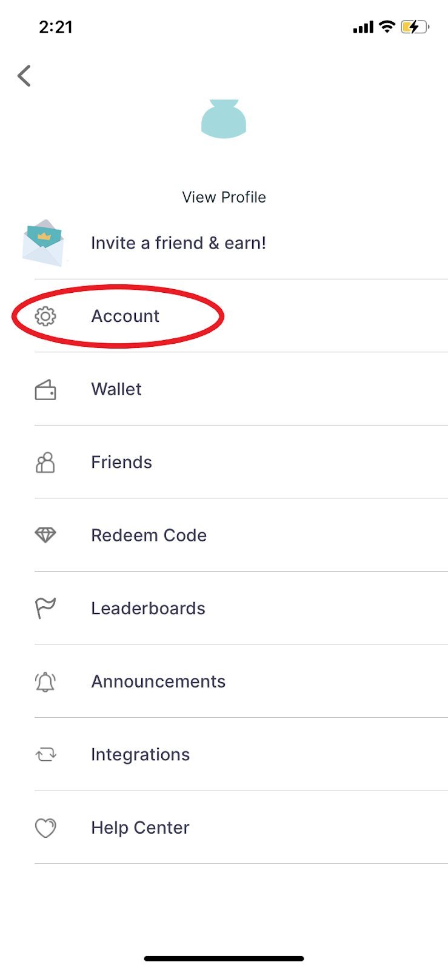This screenshot has width=448, height=970.
Task: Tap the back arrow chevron
Action: point(24,76)
